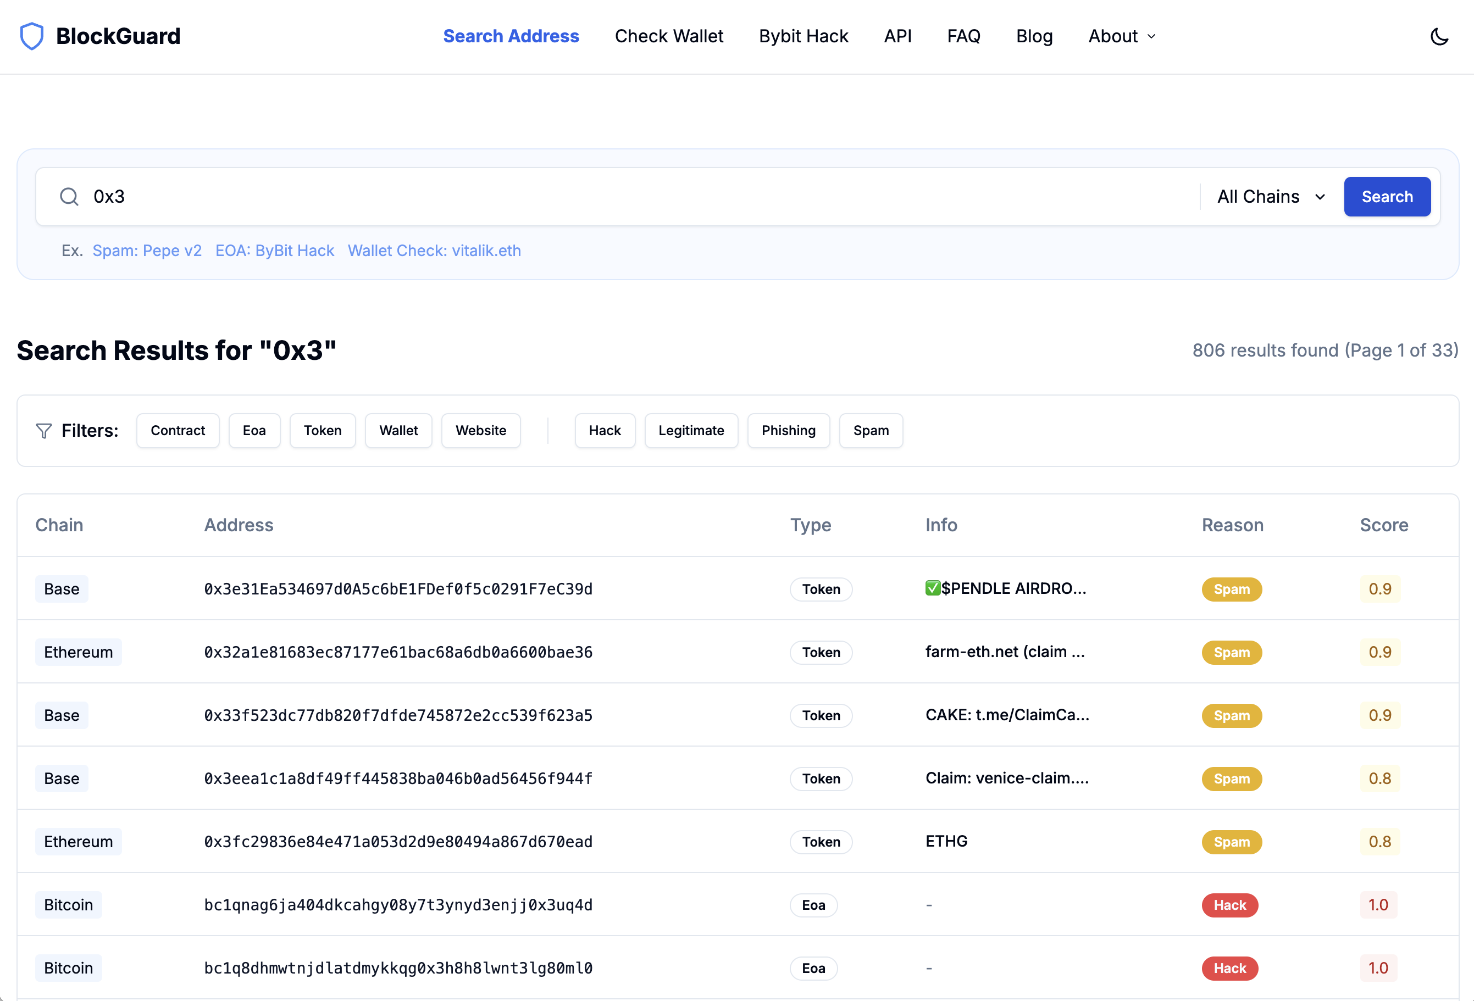Click the Hack badge on the first Bitcoin row
This screenshot has width=1474, height=1001.
tap(1229, 905)
